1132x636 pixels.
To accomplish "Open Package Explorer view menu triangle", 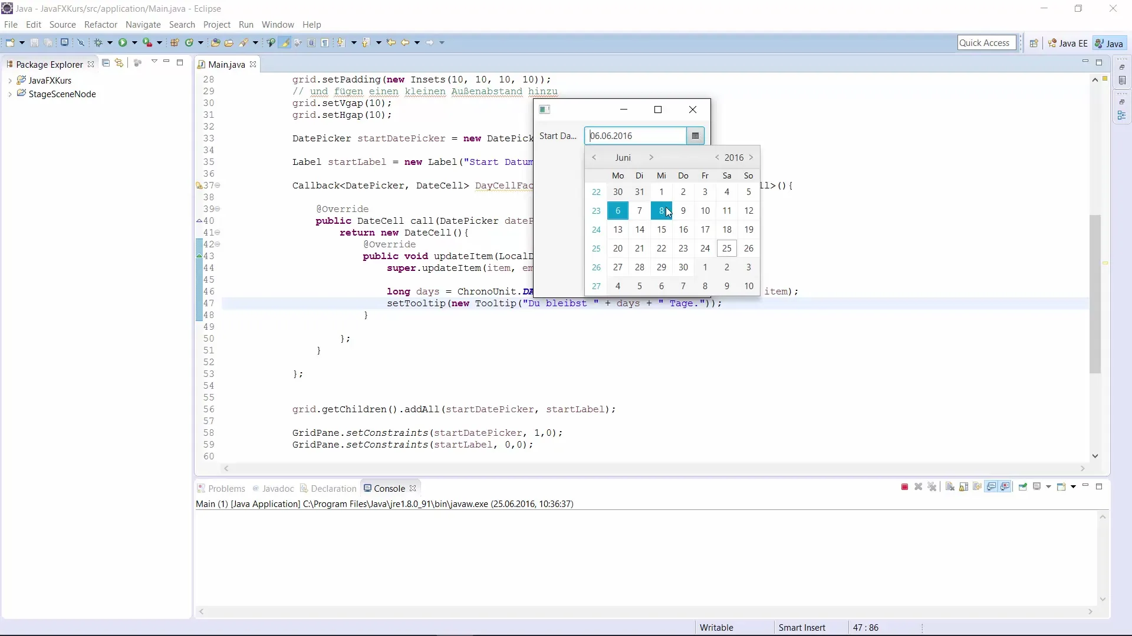I will pyautogui.click(x=154, y=61).
